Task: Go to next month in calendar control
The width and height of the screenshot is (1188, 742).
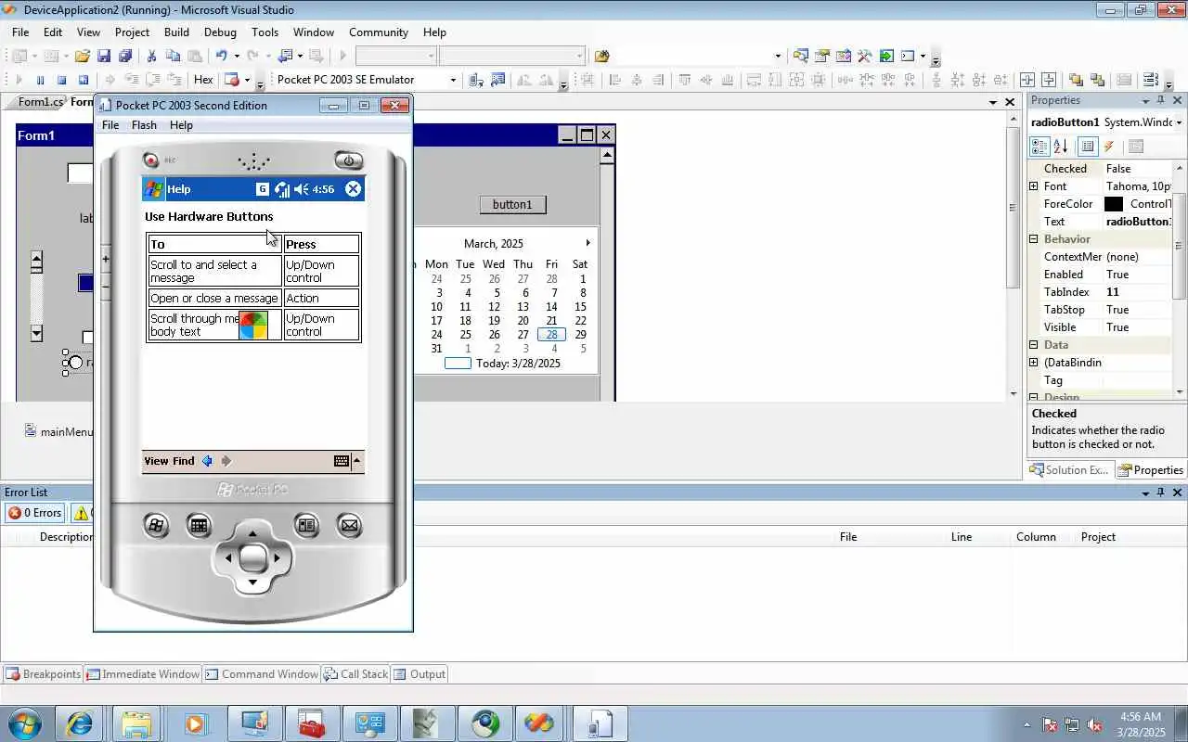Action: (588, 243)
